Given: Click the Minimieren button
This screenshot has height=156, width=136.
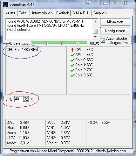Looking at the screenshot, I should [115, 22].
